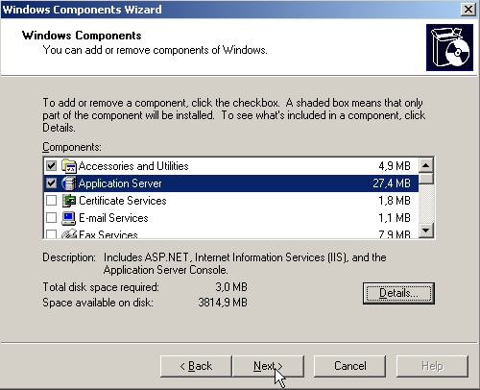Click the Application Server globe icon
The image size is (480, 390).
[69, 183]
